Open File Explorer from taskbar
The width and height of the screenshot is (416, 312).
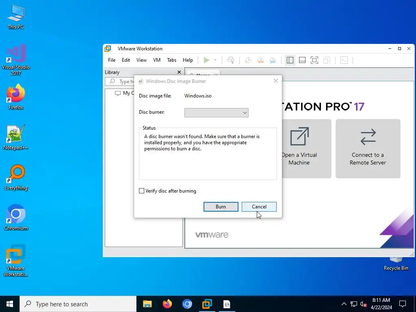pyautogui.click(x=147, y=304)
